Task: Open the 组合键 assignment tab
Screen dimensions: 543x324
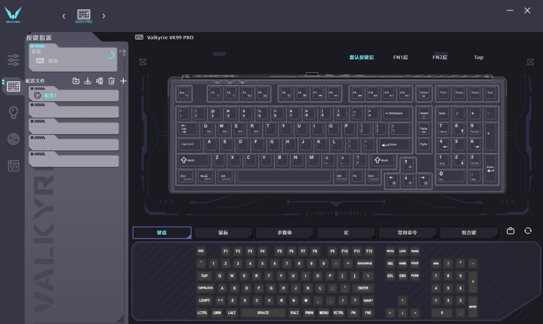Action: click(469, 233)
